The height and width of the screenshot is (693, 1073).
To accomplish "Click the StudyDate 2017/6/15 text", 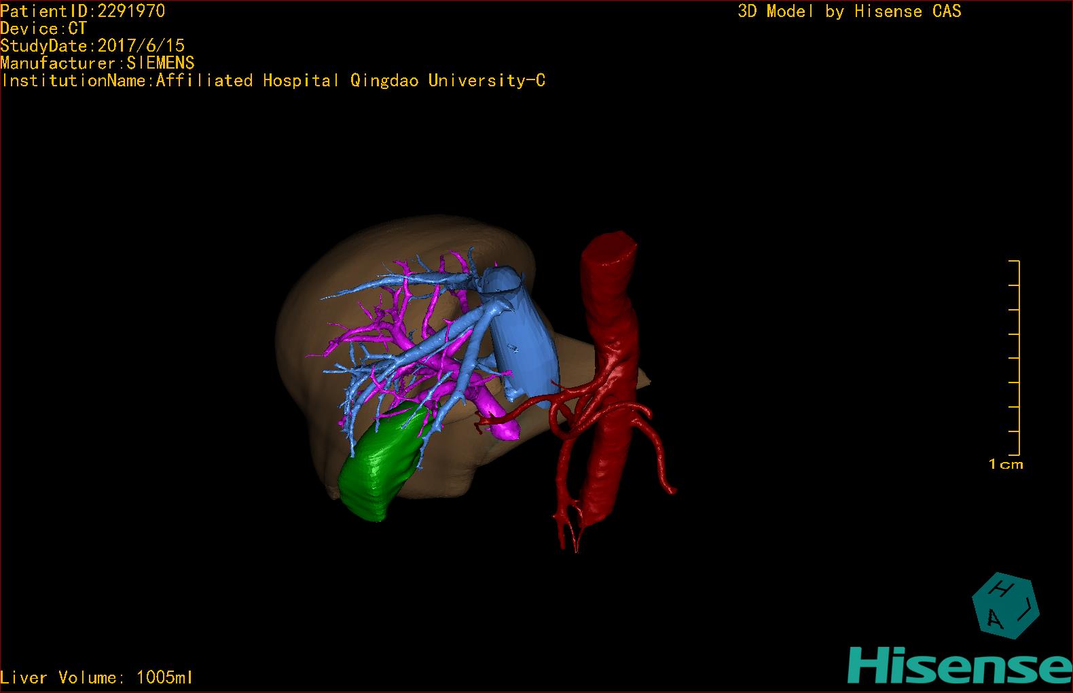I will coord(92,46).
